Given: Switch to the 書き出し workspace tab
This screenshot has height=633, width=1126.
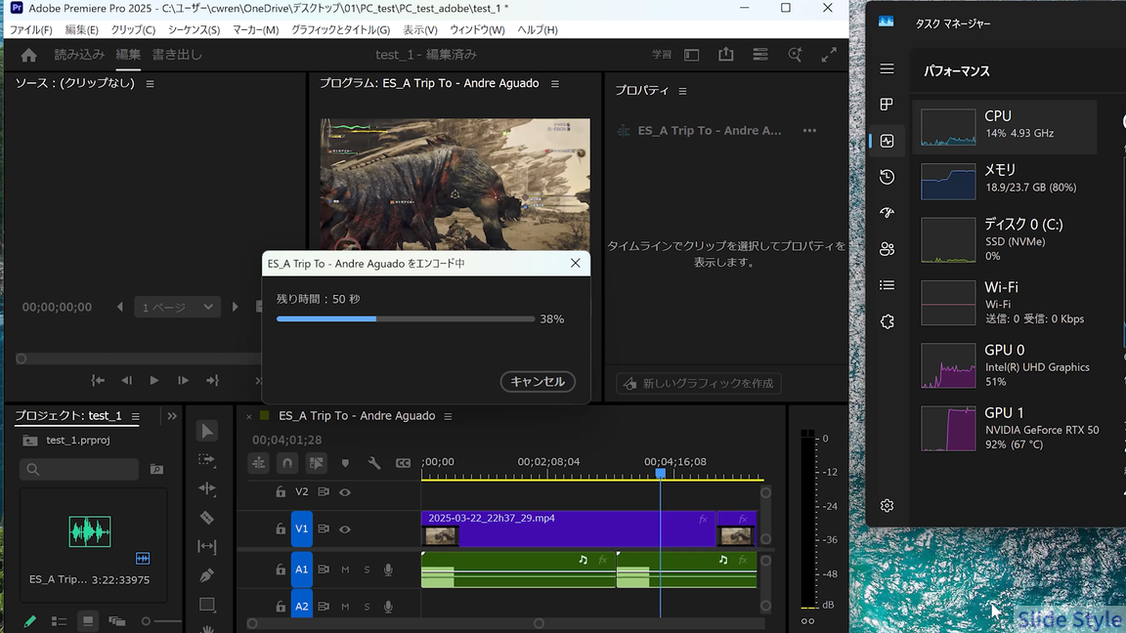Looking at the screenshot, I should [177, 55].
